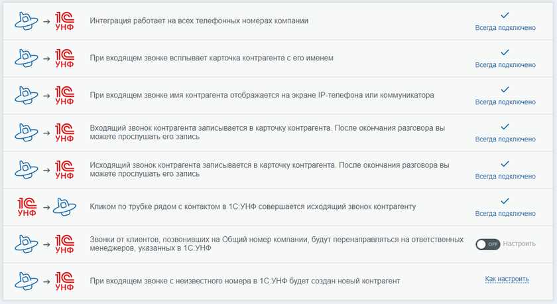This screenshot has width=557, height=304.
Task: Click the 1С УНФ logo in the contact-card popup row
Action: coord(64,58)
